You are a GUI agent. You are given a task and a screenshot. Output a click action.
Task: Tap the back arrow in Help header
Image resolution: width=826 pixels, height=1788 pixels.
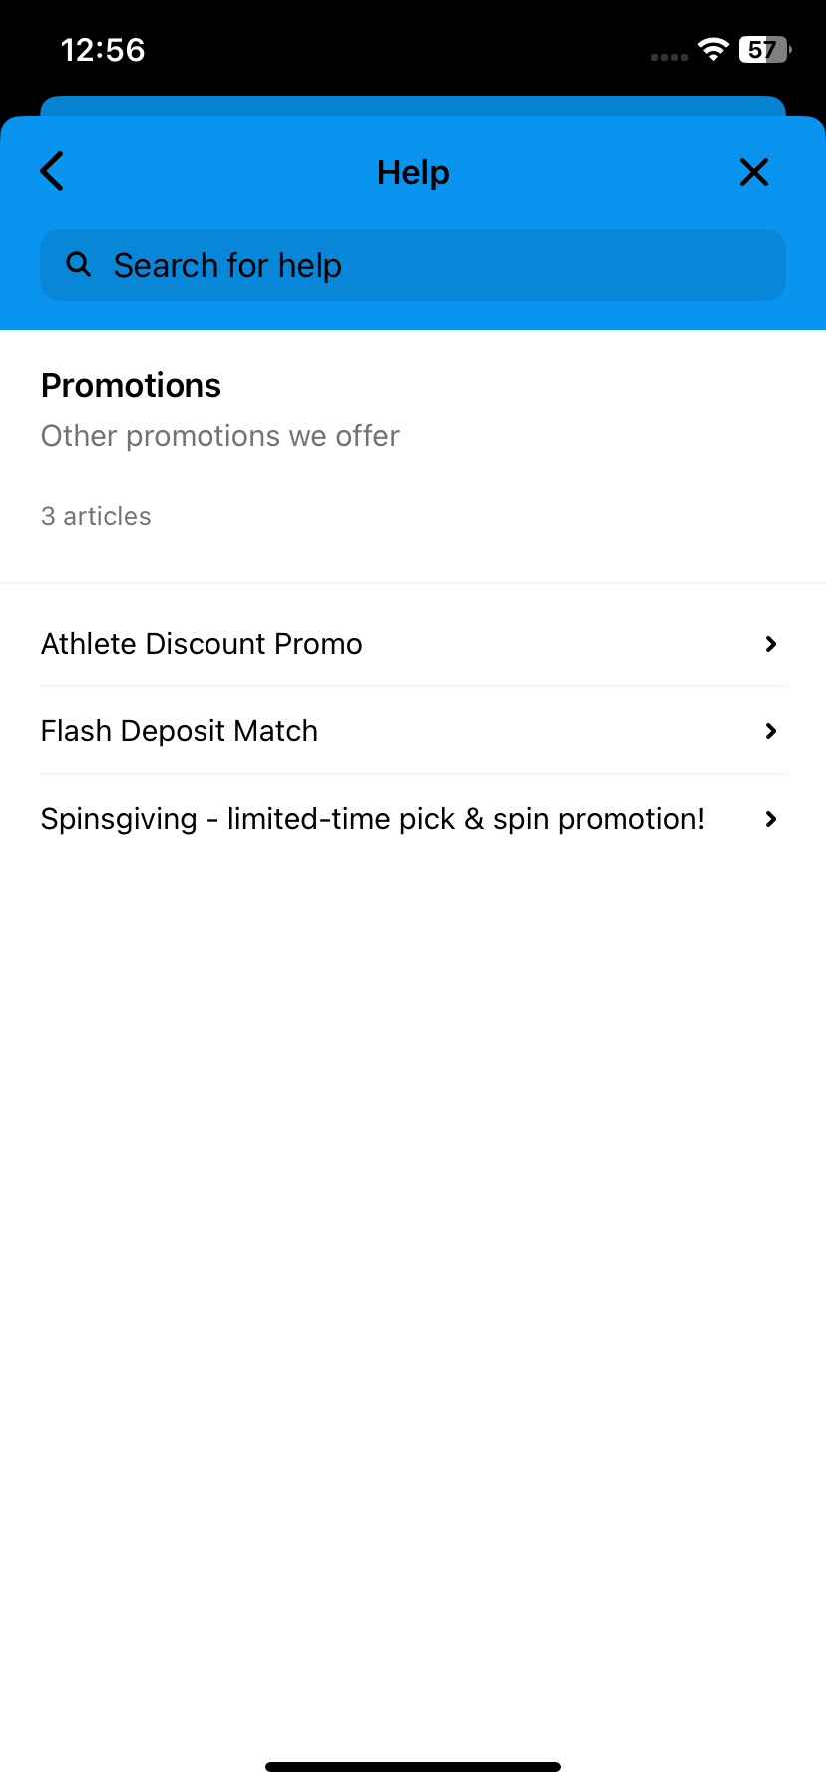(x=52, y=171)
